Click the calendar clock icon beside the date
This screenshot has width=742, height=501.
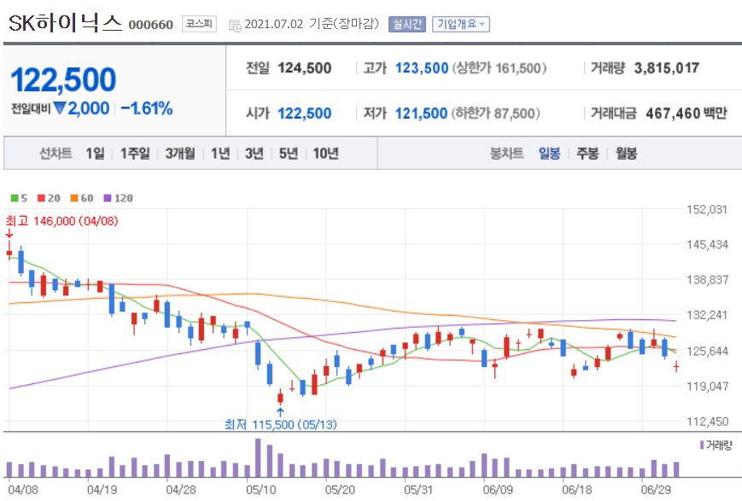pyautogui.click(x=235, y=26)
